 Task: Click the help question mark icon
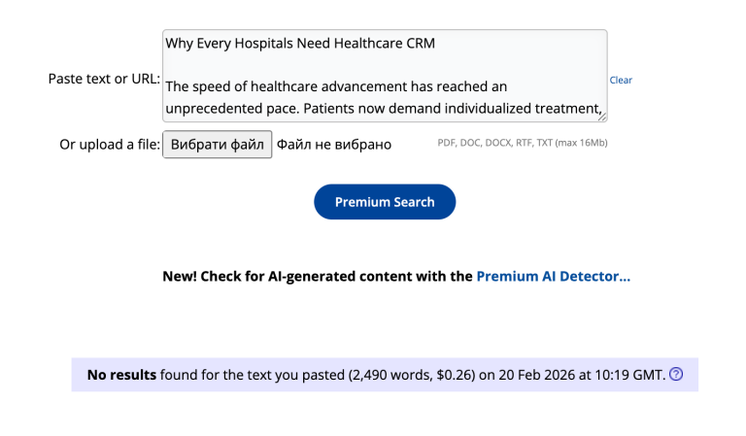677,374
